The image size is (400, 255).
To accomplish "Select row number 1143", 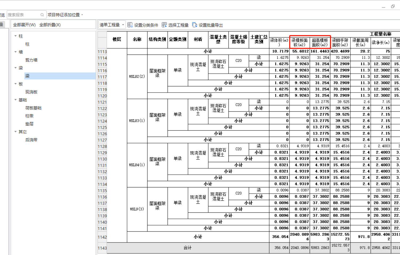I will (102, 248).
